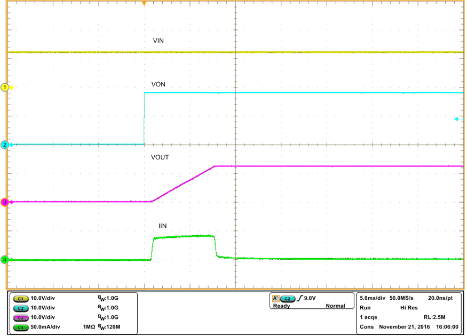The width and height of the screenshot is (467, 336).
Task: Click the orange trigger position marker at top
Action: tap(145, 4)
